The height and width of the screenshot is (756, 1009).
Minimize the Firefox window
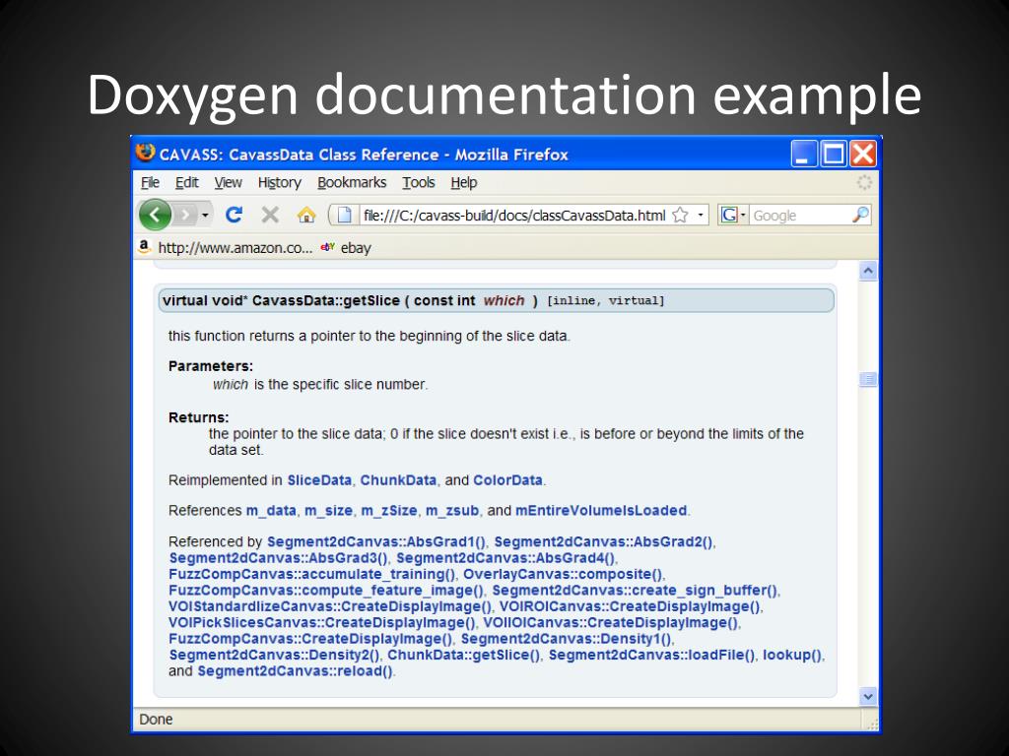804,154
